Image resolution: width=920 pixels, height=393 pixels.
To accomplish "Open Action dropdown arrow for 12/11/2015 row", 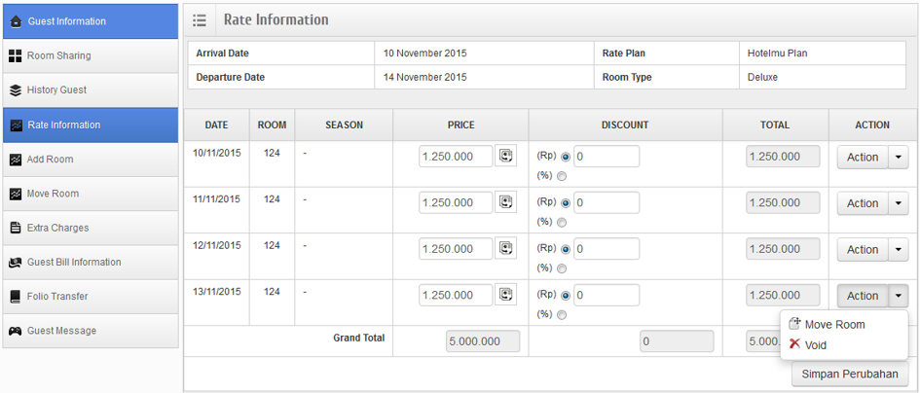I will click(x=898, y=250).
